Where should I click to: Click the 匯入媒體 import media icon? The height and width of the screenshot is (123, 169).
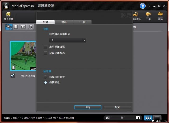8,16
